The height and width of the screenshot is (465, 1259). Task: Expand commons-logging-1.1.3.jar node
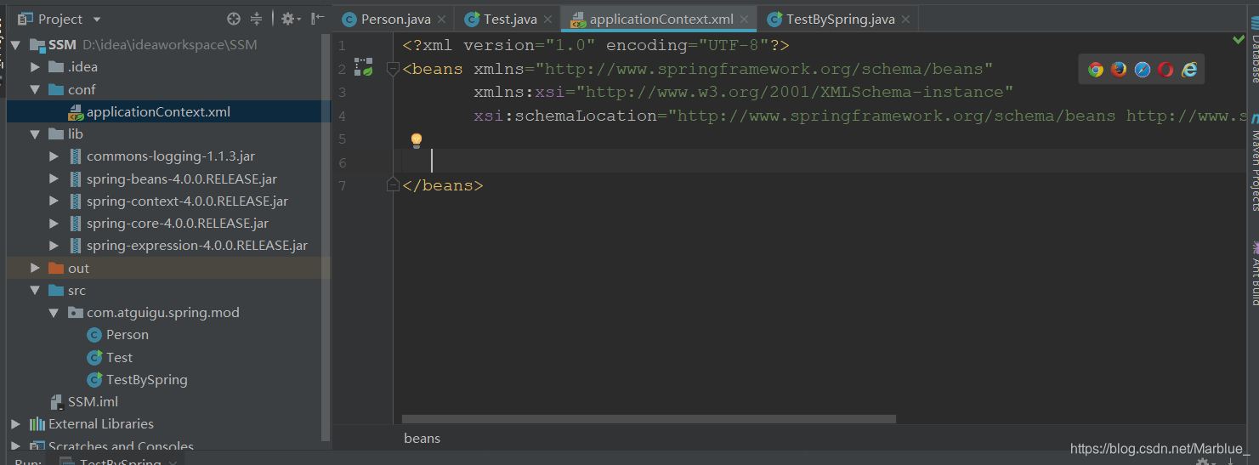[54, 156]
